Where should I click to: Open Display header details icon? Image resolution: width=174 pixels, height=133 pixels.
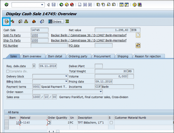[20, 21]
